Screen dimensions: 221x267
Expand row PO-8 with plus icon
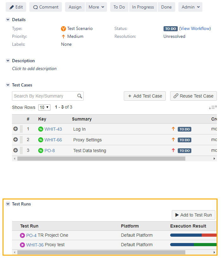click(x=15, y=150)
